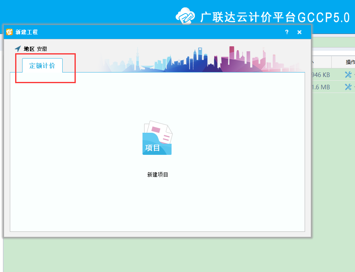Screen dimensions: 355x272
Task: Select the 1.6 MB file size cell
Action: [x=321, y=87]
